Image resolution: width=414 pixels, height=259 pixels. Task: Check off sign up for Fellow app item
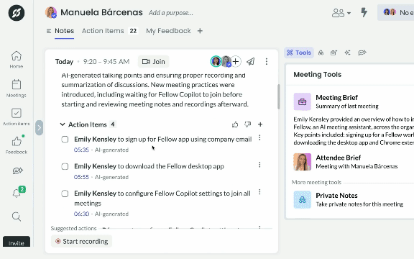click(65, 140)
